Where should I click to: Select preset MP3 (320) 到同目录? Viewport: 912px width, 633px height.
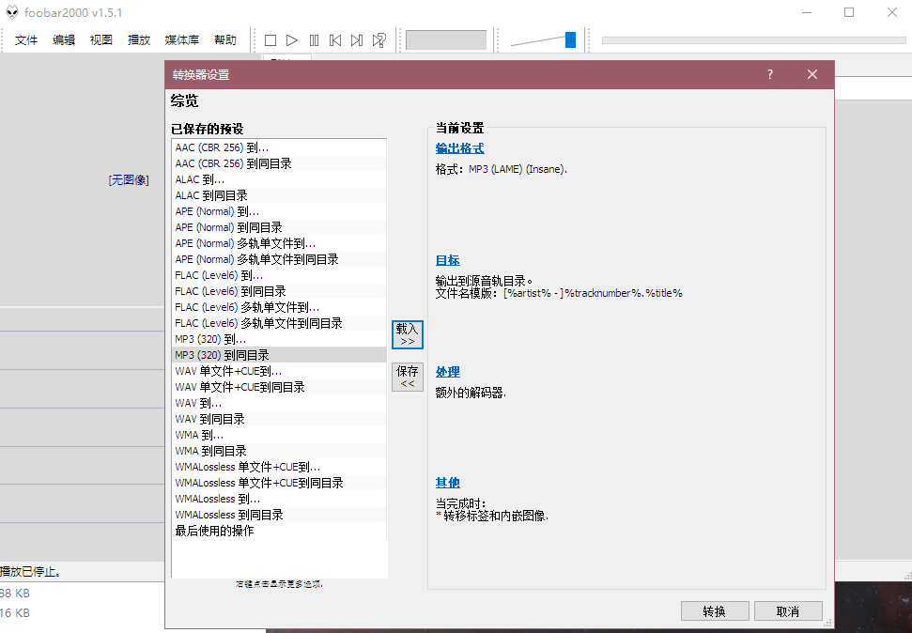pyautogui.click(x=279, y=355)
